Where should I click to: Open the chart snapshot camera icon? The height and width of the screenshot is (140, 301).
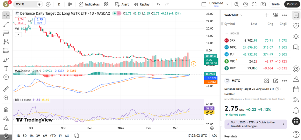263,4
